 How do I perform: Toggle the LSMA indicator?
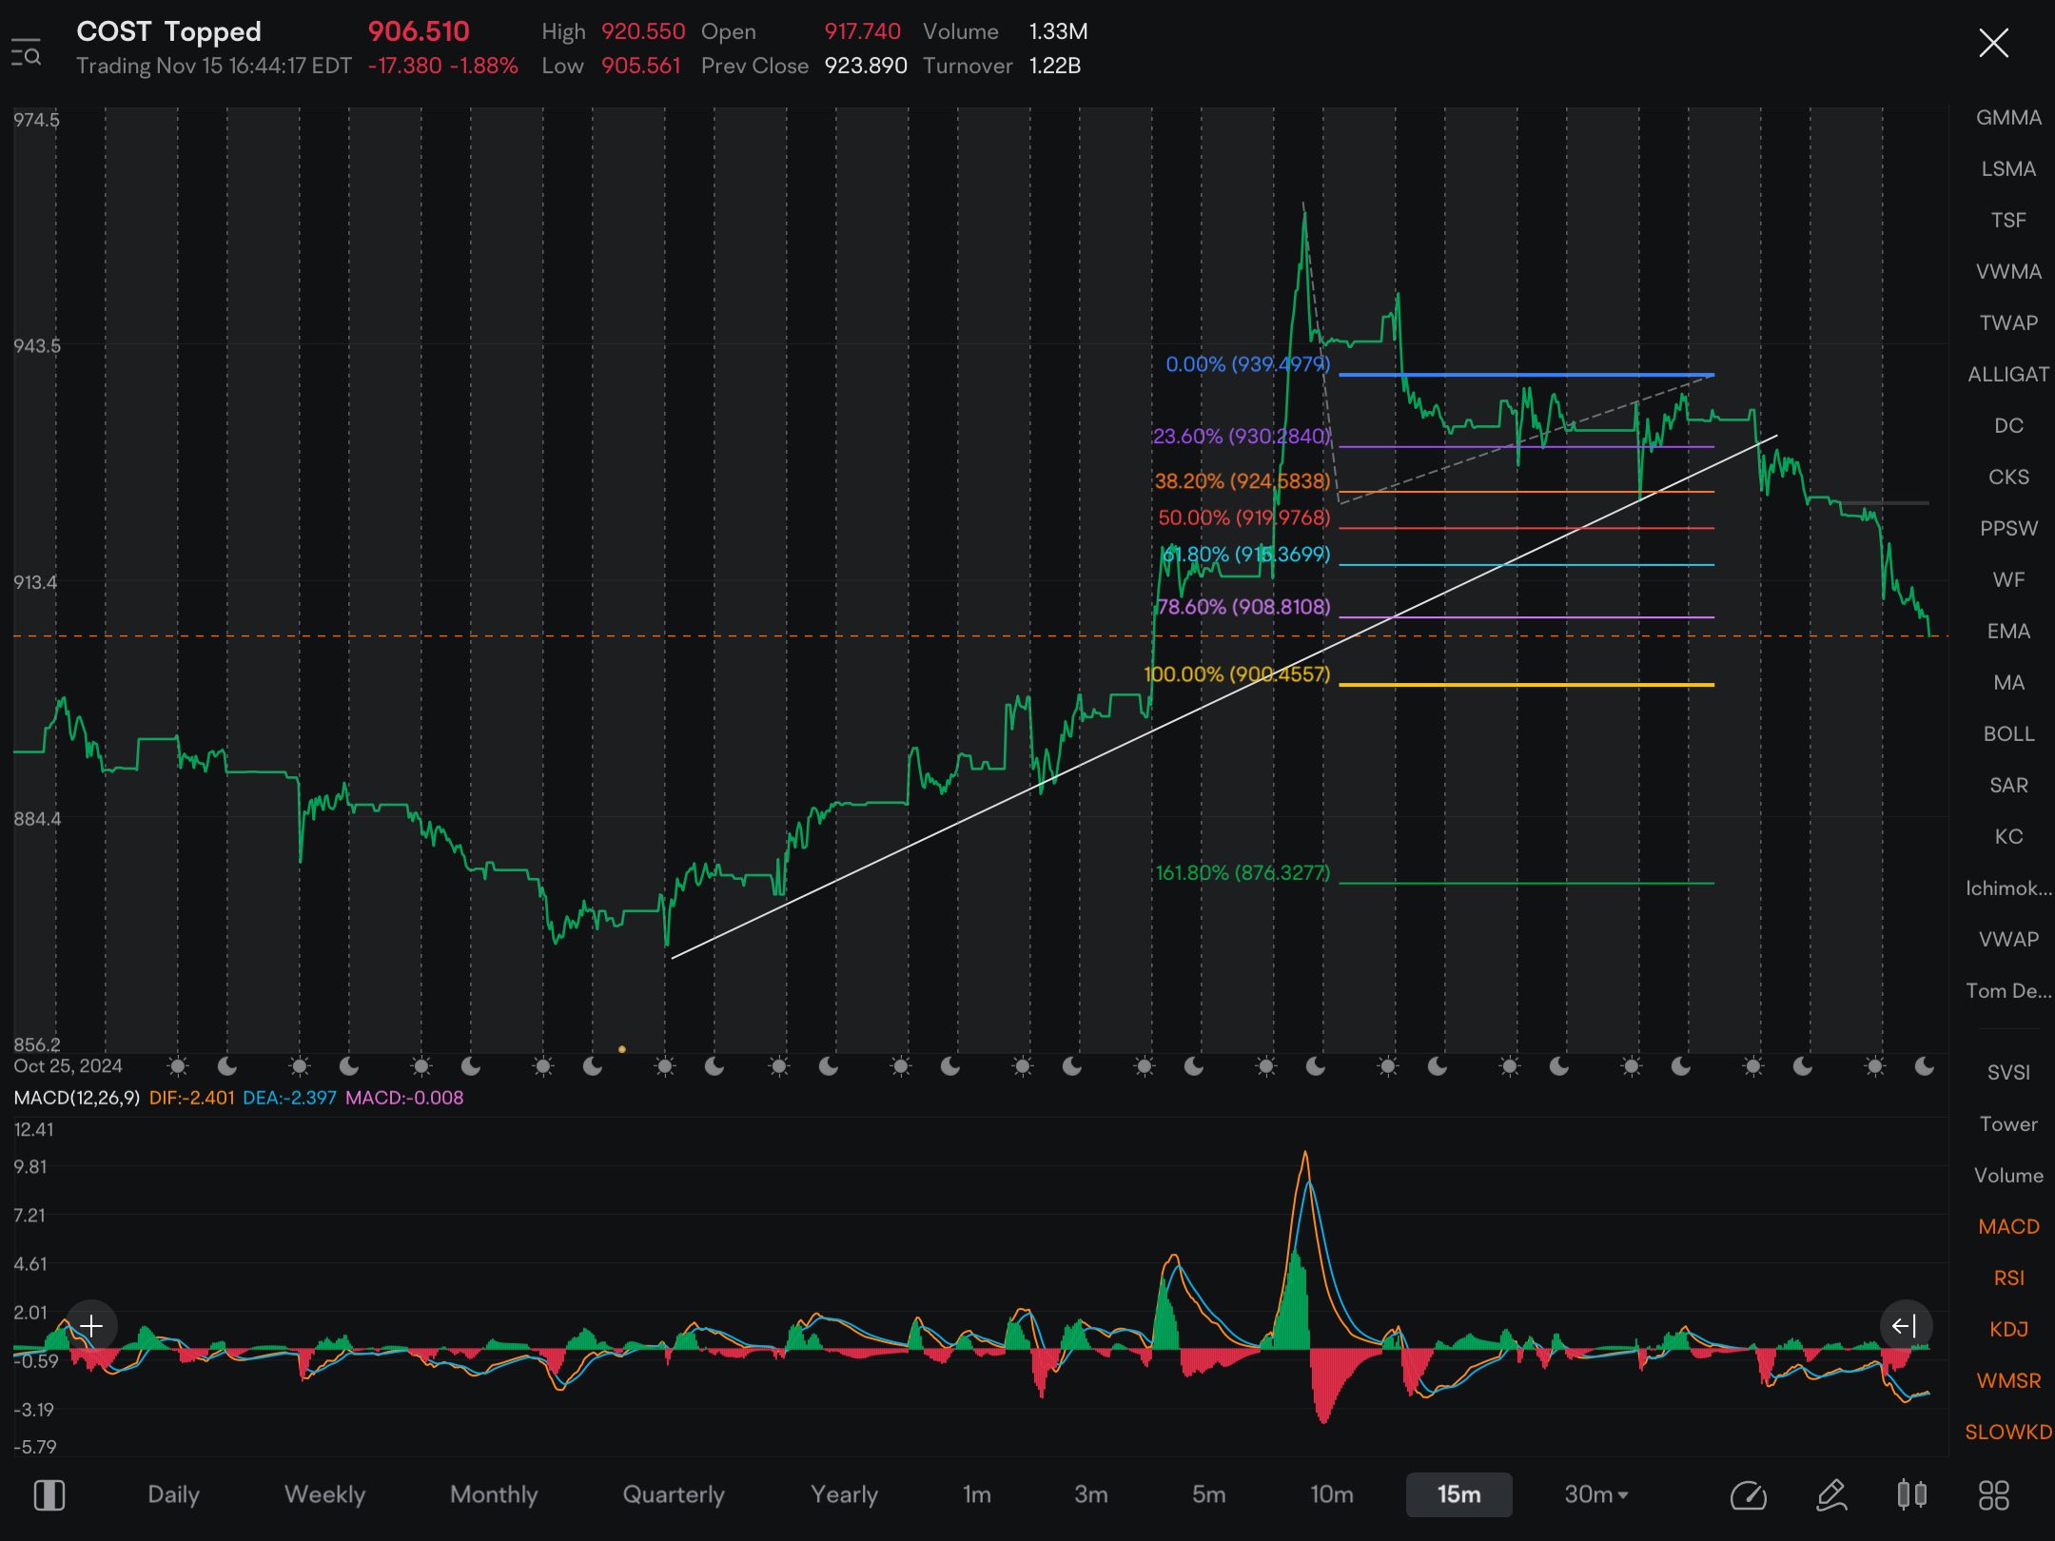[2008, 169]
